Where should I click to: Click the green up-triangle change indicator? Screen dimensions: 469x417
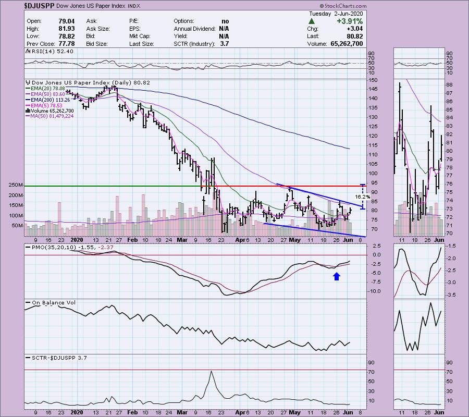pos(312,21)
